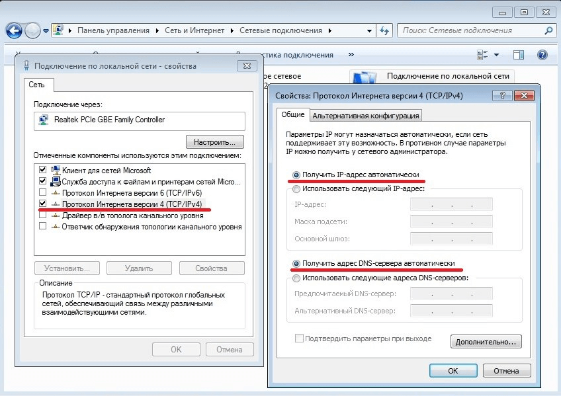The height and width of the screenshot is (396, 561).
Task: Click the blue Help question mark icon
Action: [x=542, y=55]
